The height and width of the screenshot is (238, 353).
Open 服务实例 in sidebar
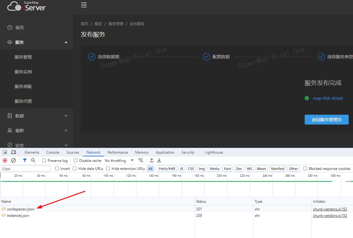pos(23,72)
